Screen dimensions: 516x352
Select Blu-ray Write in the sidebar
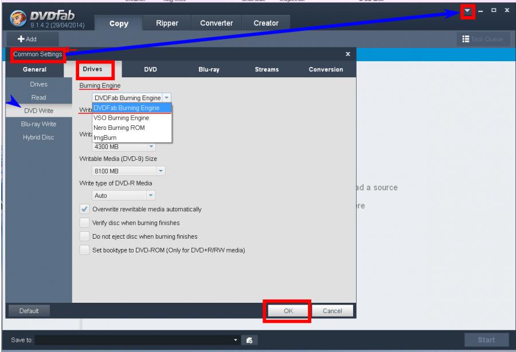click(x=39, y=124)
